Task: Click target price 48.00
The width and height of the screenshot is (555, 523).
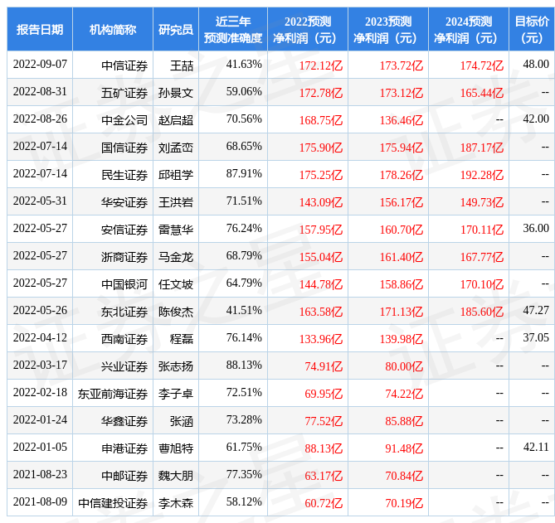Action: click(x=536, y=65)
